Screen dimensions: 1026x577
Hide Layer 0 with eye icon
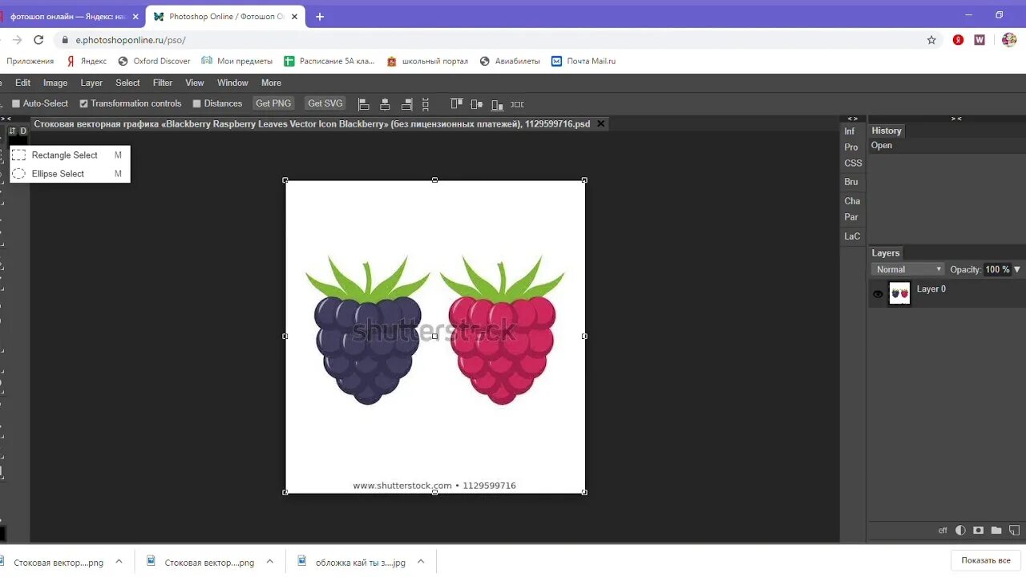click(x=878, y=294)
